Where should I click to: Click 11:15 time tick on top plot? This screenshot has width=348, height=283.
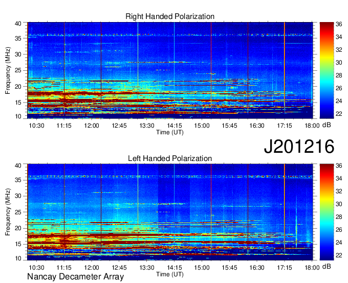point(64,126)
